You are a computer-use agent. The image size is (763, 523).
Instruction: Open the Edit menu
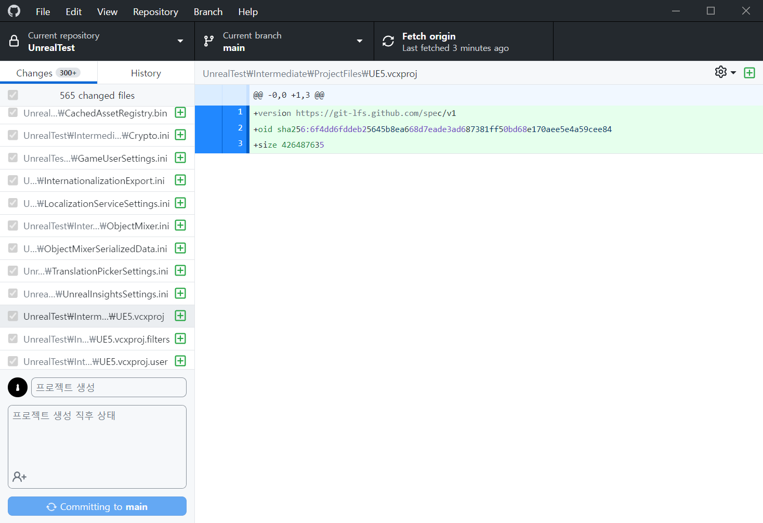coord(74,11)
